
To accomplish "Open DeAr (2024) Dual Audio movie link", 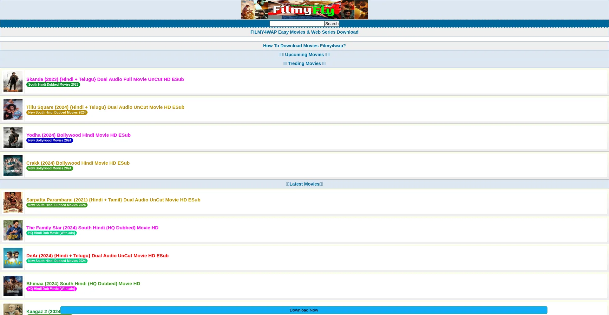I will 97,256.
